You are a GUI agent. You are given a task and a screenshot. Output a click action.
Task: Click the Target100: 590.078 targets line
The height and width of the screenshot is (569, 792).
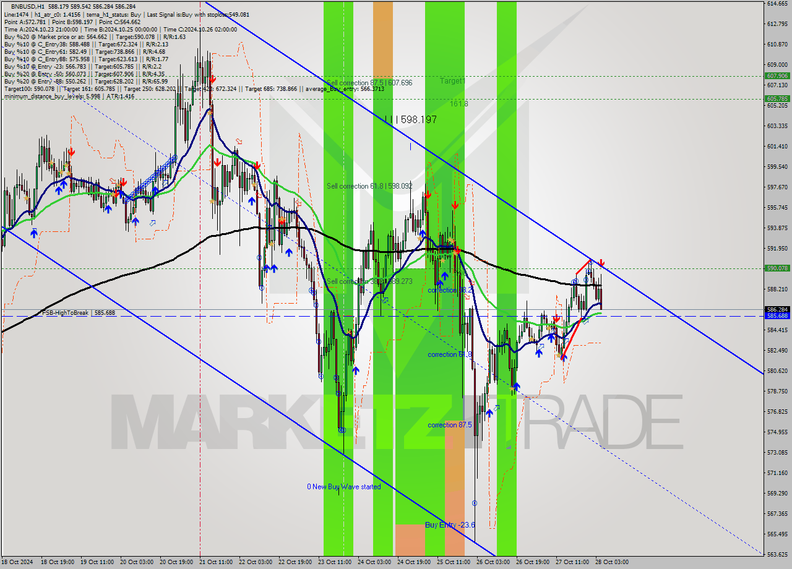coord(194,88)
